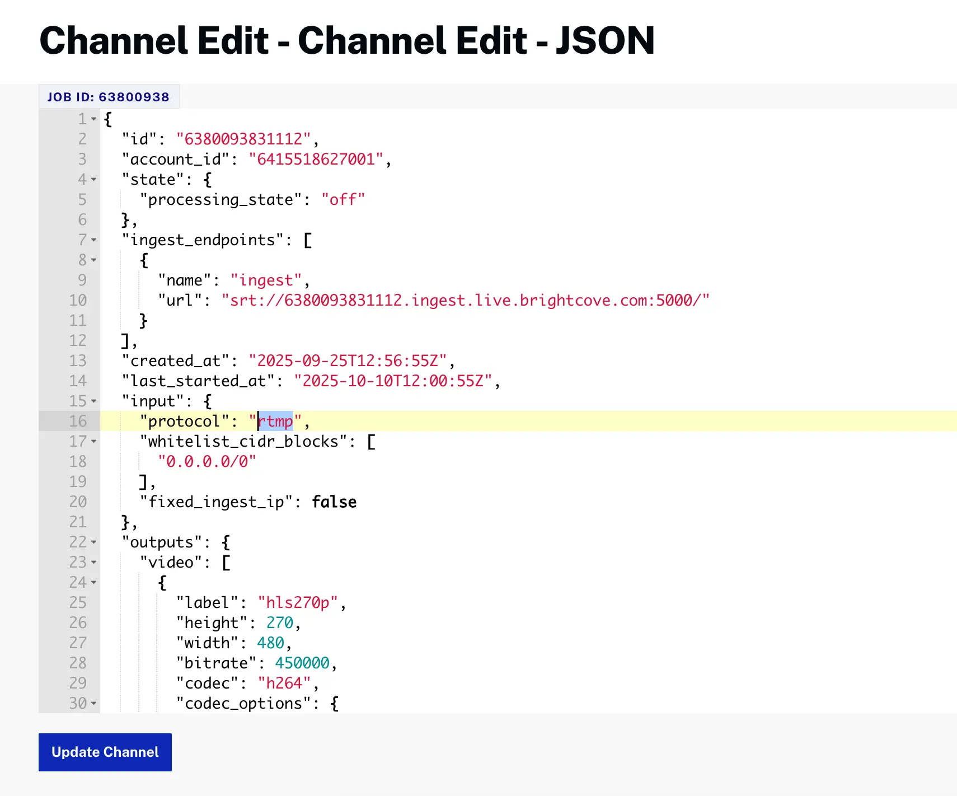Collapse the root JSON object using line 1 fold arrow
Screen dimensions: 957x796
[x=93, y=119]
